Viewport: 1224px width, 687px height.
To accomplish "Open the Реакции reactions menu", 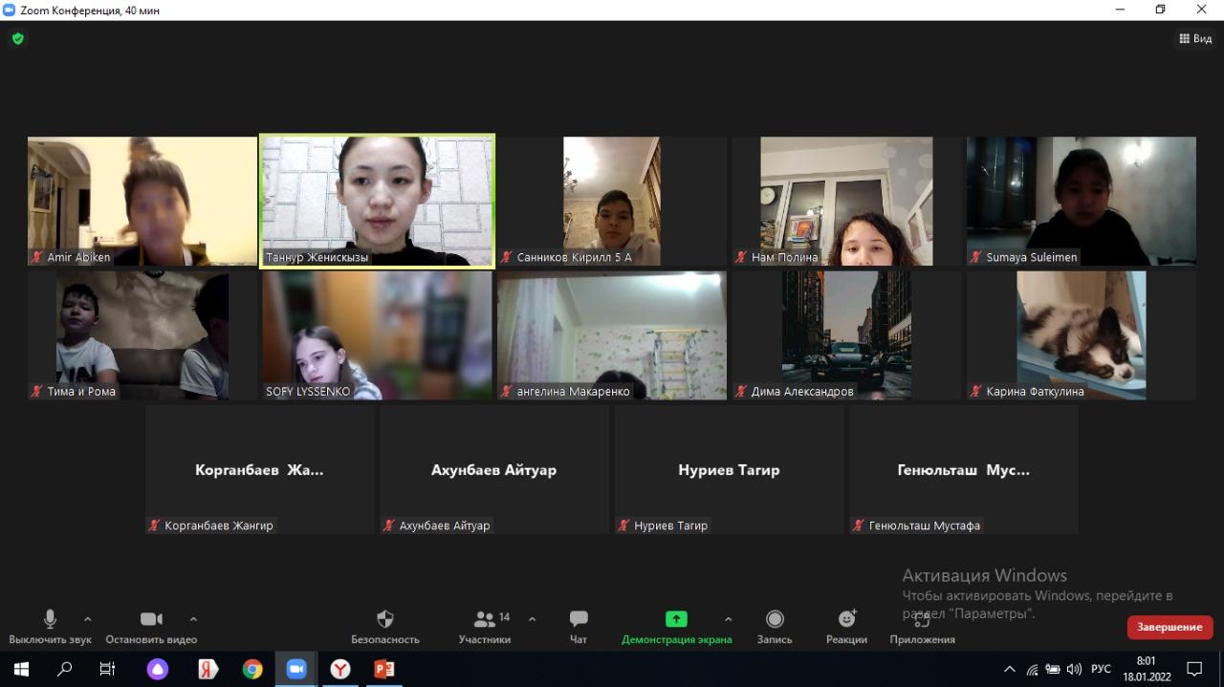I will point(846,620).
